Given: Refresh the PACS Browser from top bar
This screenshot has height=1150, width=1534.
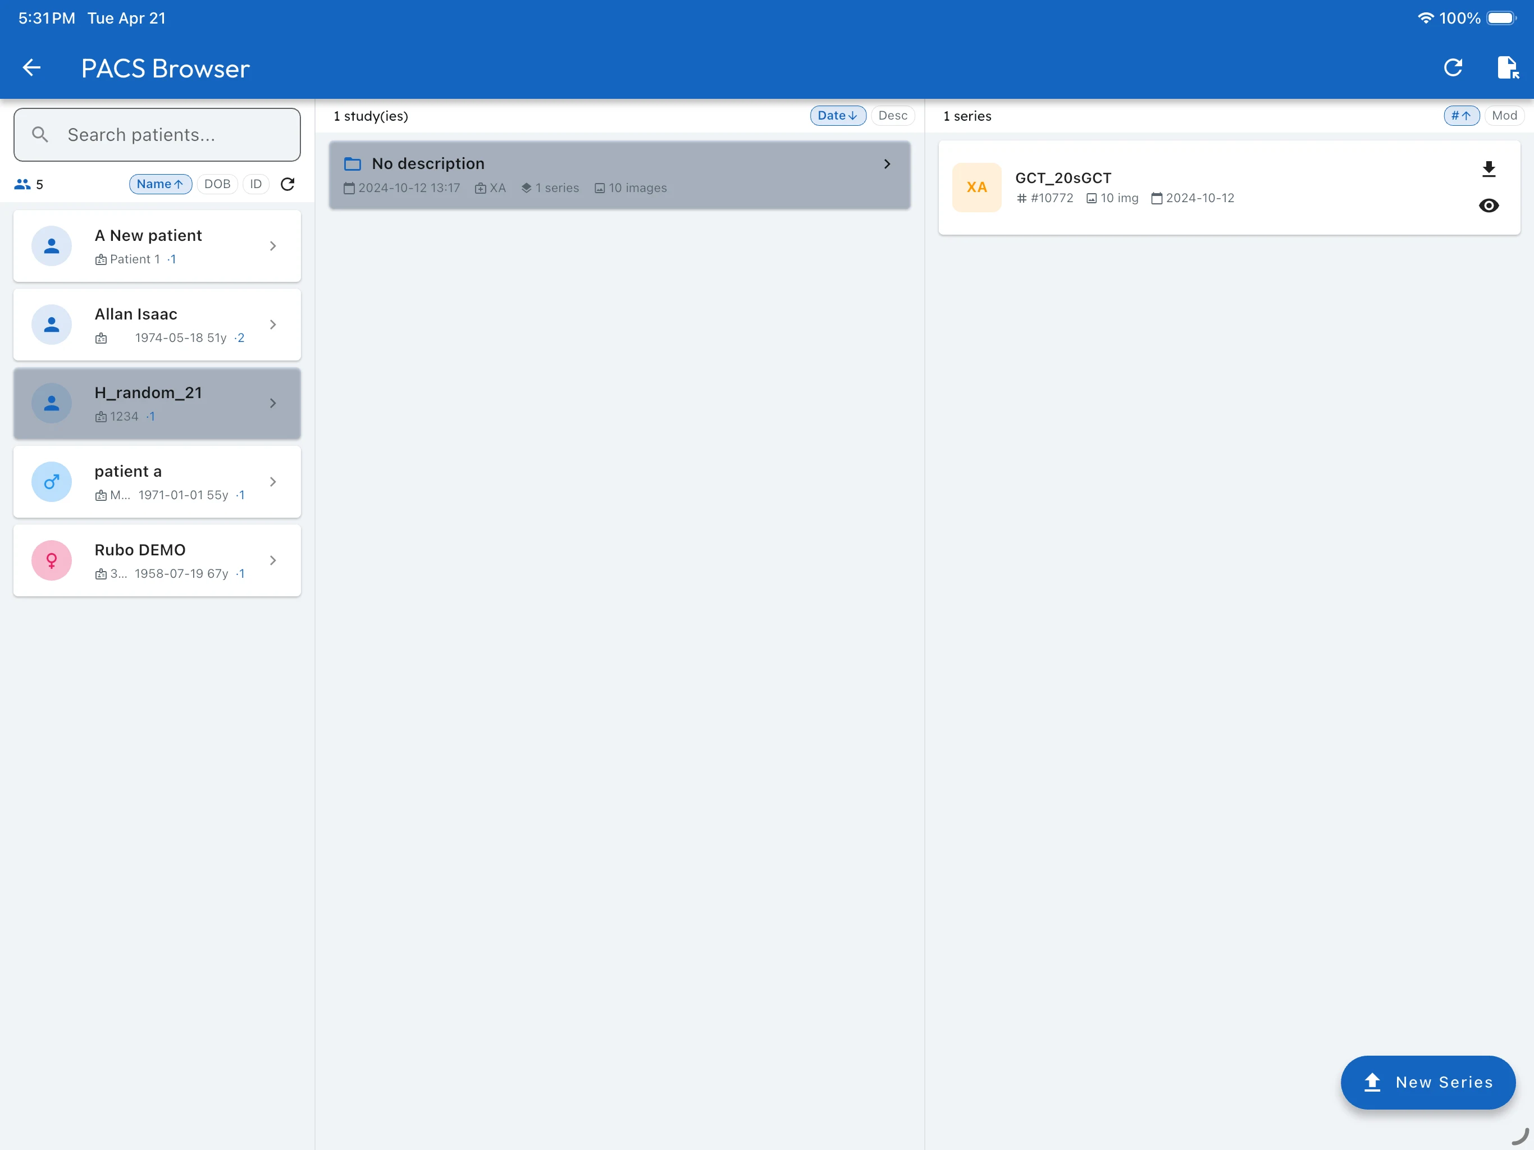Looking at the screenshot, I should [x=1453, y=68].
